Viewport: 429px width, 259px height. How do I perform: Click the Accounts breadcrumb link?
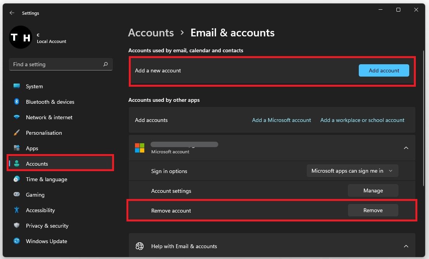(x=151, y=33)
